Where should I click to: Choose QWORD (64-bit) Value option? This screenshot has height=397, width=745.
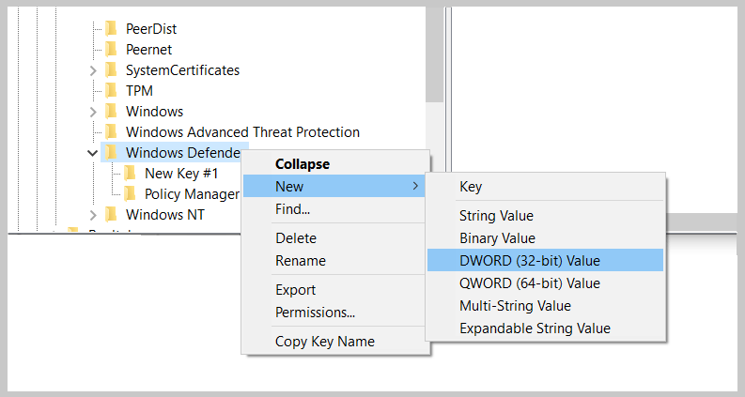tap(545, 283)
